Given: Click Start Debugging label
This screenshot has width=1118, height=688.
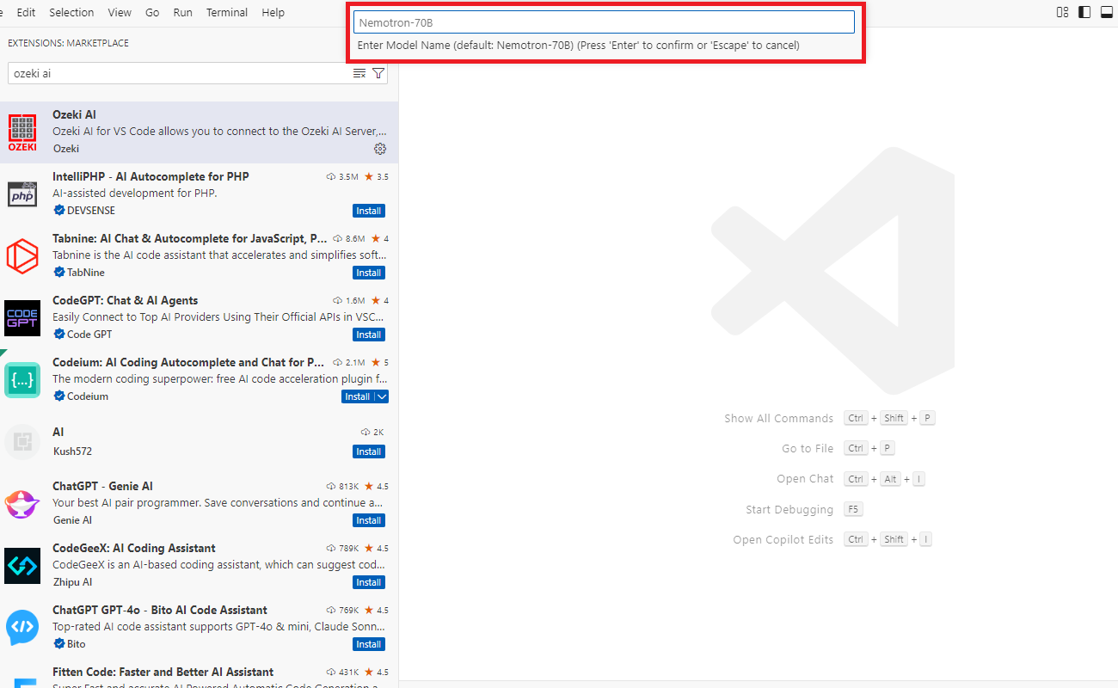Looking at the screenshot, I should pos(789,510).
